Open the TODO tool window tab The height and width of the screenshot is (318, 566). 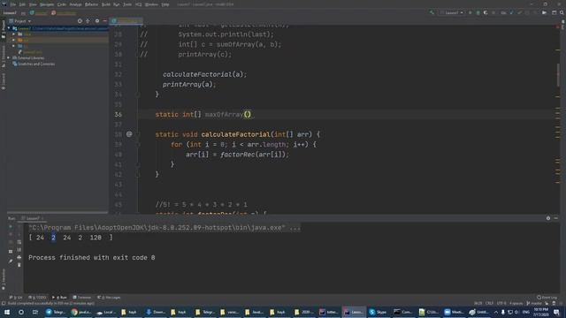point(37,298)
